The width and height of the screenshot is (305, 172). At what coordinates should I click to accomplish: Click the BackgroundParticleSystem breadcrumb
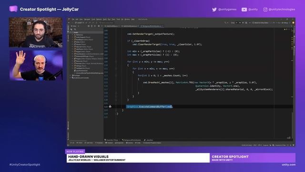(132, 140)
